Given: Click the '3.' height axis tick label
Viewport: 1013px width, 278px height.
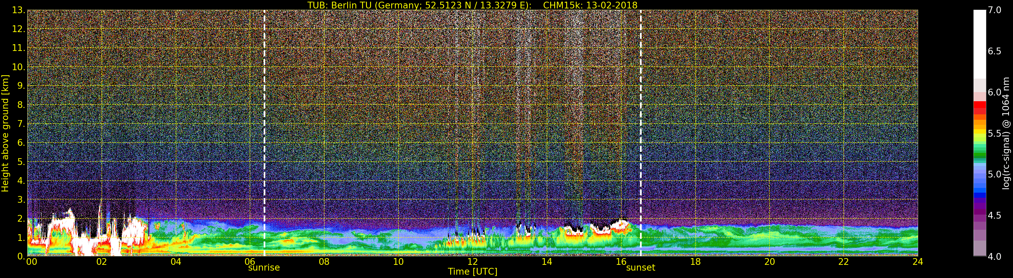Looking at the screenshot, I should (21, 199).
